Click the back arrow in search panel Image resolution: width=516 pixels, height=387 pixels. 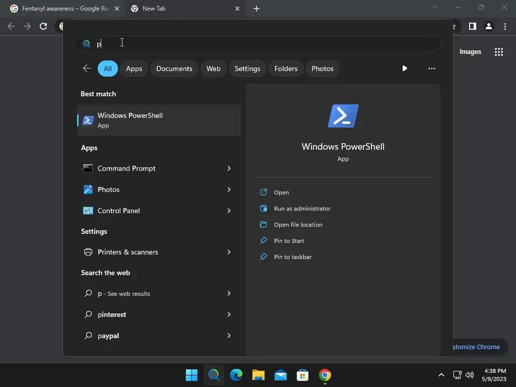point(87,69)
